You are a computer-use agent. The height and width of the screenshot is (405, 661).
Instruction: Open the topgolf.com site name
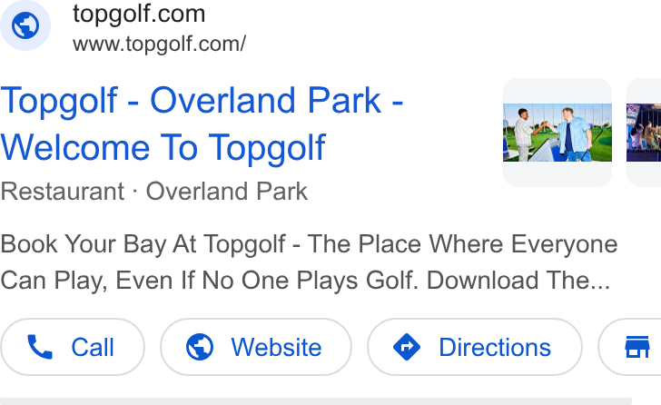click(x=139, y=14)
